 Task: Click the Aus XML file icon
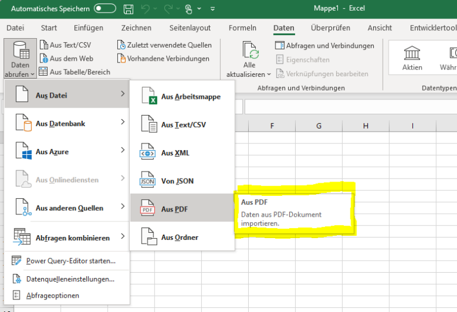148,151
